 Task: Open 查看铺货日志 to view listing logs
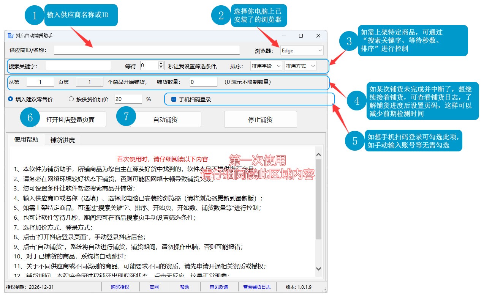point(256,287)
